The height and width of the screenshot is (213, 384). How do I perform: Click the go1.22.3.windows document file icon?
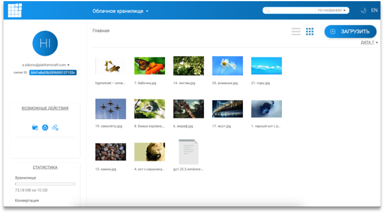tap(188, 152)
